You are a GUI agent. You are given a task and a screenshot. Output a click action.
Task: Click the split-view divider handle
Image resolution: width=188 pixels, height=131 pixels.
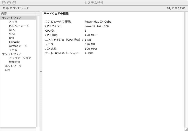click(41, 71)
